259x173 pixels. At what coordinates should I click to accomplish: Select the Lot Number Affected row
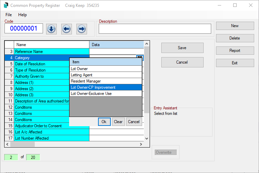[52, 138]
